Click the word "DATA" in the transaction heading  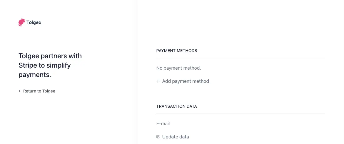coord(191,106)
